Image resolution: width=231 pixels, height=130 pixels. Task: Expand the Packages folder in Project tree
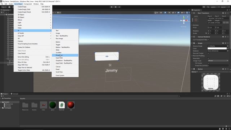(x=1, y=108)
